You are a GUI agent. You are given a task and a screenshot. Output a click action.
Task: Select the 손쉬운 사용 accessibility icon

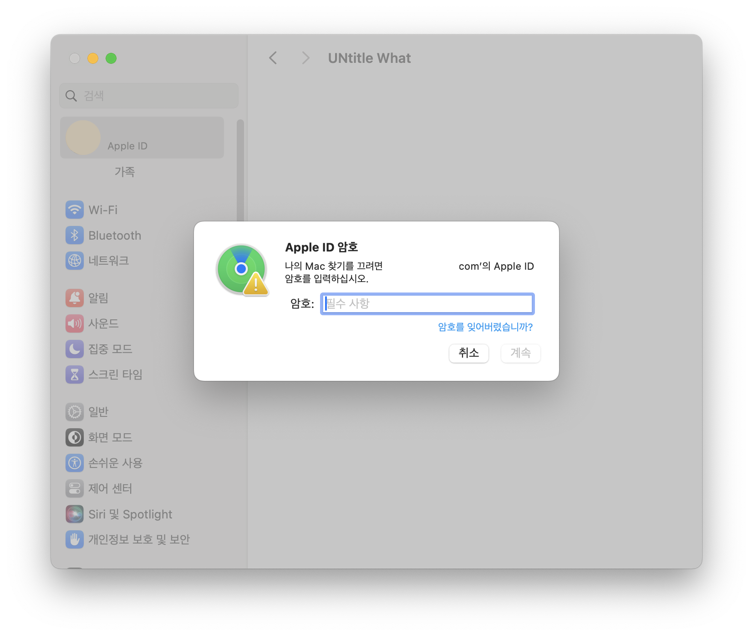click(75, 463)
